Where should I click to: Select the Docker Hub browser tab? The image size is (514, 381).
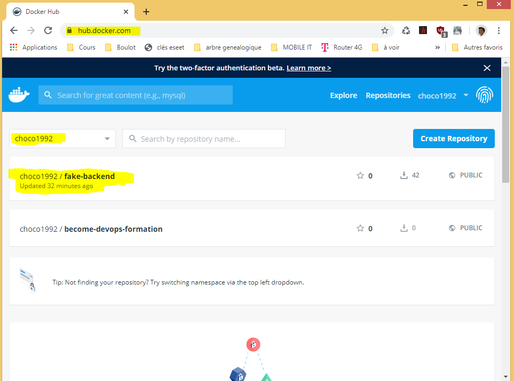click(70, 12)
